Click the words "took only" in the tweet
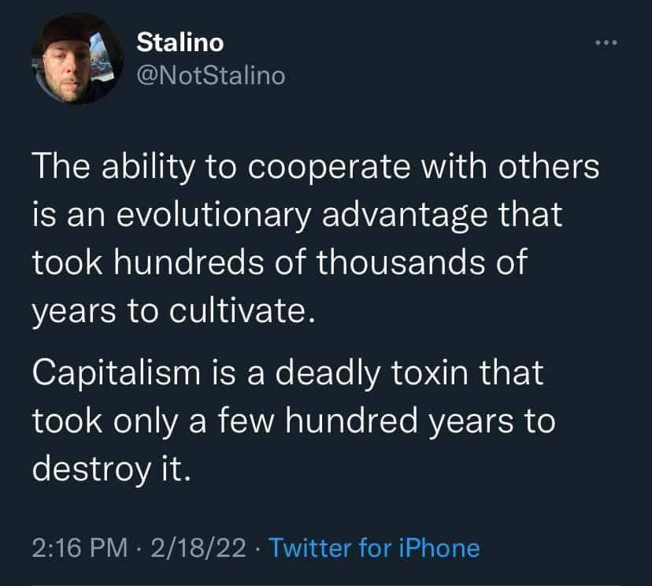 (x=108, y=420)
